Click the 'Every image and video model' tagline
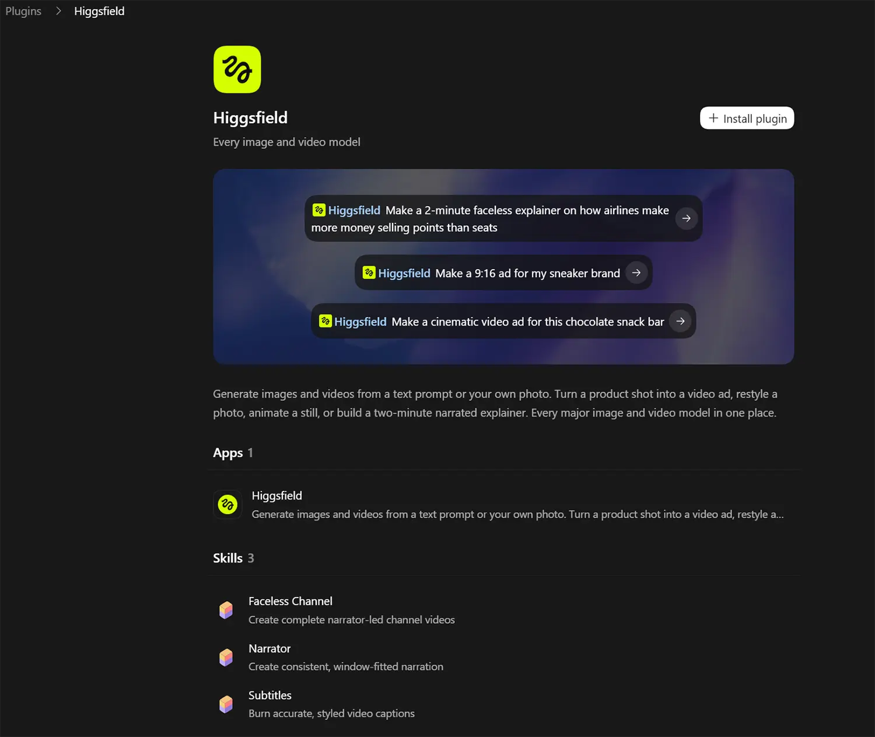875x737 pixels. click(286, 142)
